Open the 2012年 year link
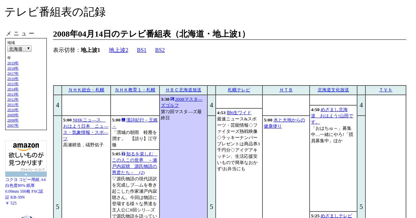416x218 pixels. pos(13,100)
